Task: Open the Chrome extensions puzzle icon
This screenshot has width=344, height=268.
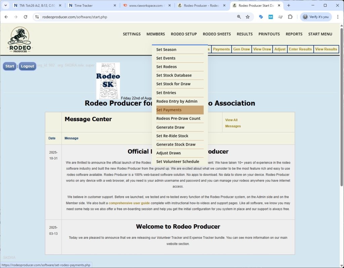Action: tap(290, 16)
